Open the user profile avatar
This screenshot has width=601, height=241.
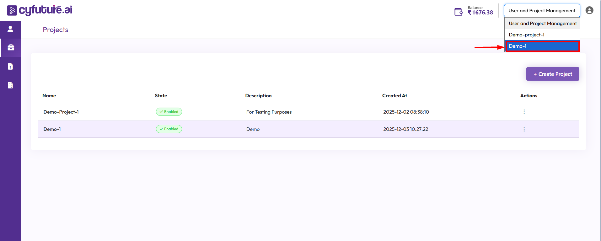coord(589,10)
